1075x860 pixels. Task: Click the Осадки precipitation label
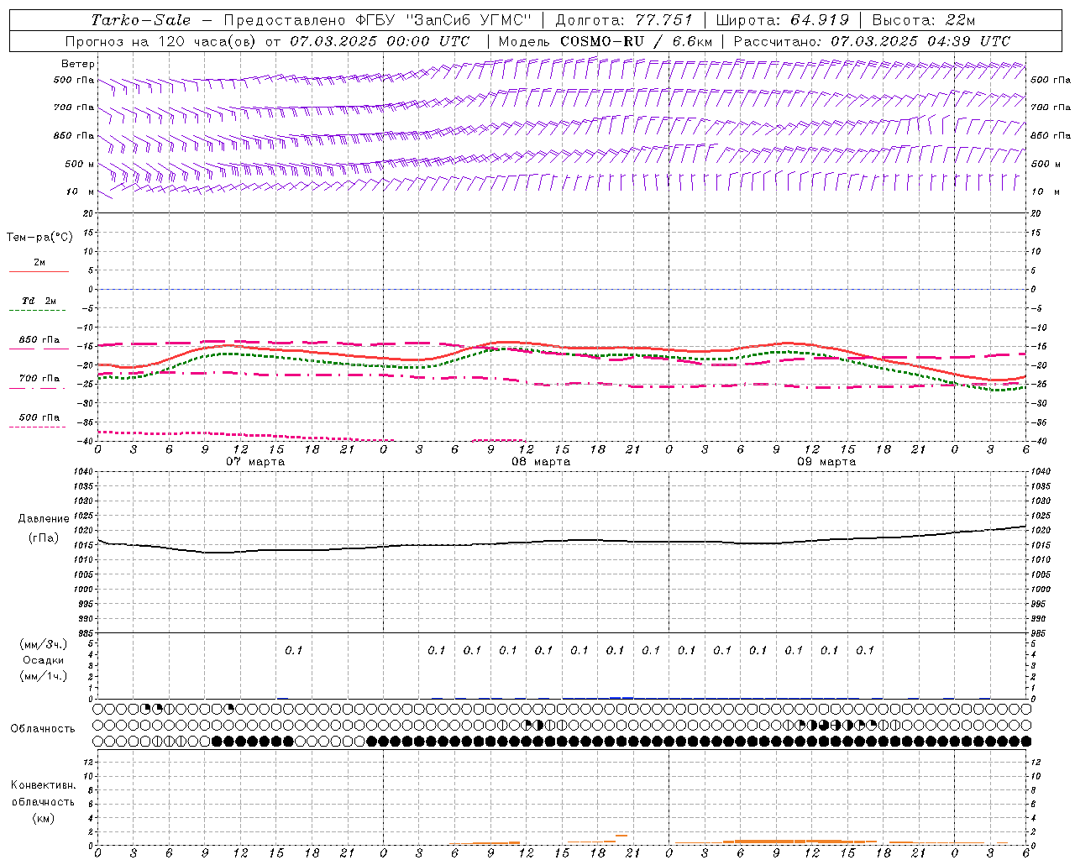point(43,660)
